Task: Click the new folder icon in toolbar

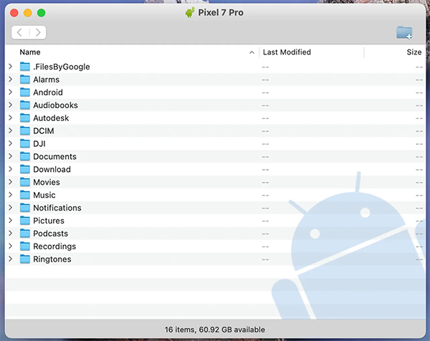Action: click(x=404, y=32)
